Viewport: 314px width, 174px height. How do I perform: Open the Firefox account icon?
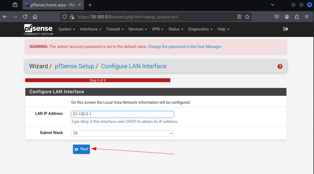[287, 17]
